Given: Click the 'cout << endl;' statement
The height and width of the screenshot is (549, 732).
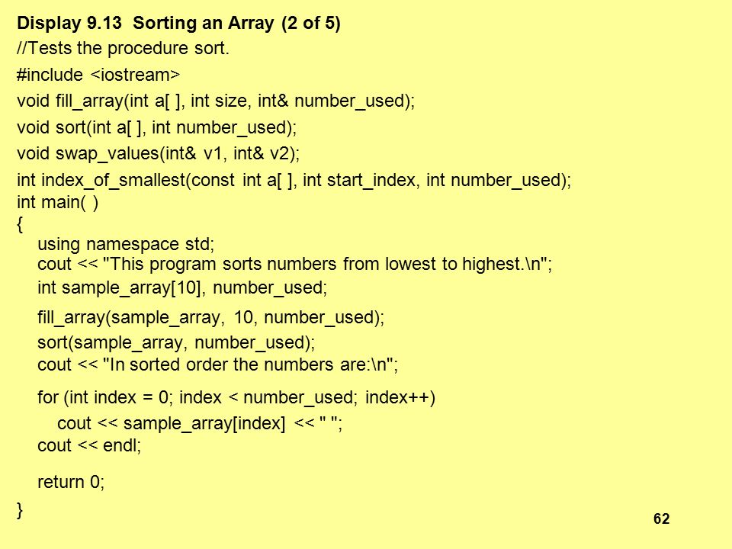Looking at the screenshot, I should [x=89, y=445].
